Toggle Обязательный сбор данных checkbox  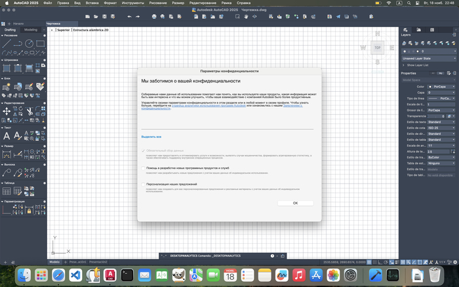coord(144,151)
